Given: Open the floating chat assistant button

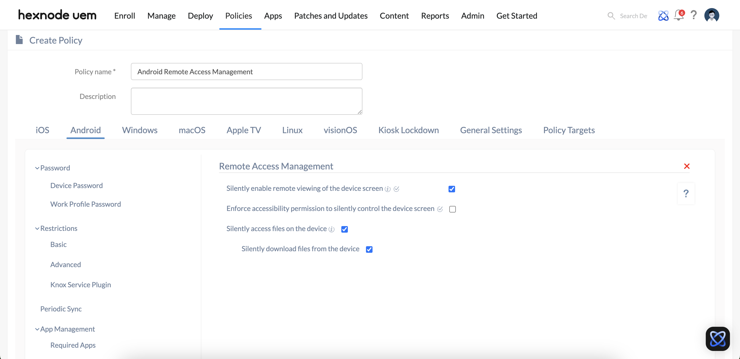Looking at the screenshot, I should (718, 339).
